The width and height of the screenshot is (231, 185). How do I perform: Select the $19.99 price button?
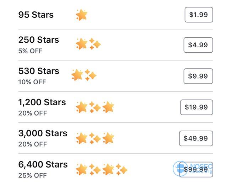pos(197,107)
